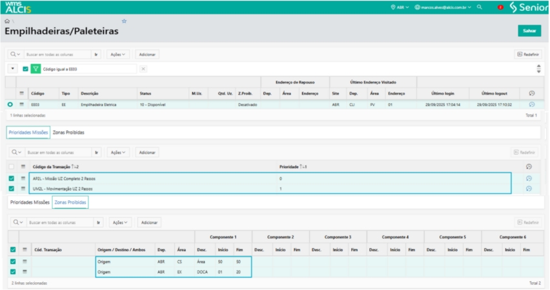This screenshot has width=550, height=290.
Task: Focus Zonas Proibidas search input field
Action: 60,222
